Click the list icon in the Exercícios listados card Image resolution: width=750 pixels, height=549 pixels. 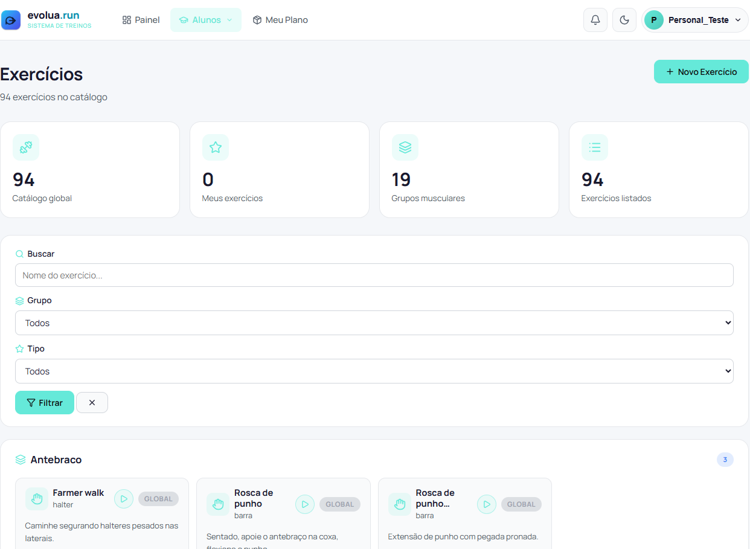(x=595, y=147)
